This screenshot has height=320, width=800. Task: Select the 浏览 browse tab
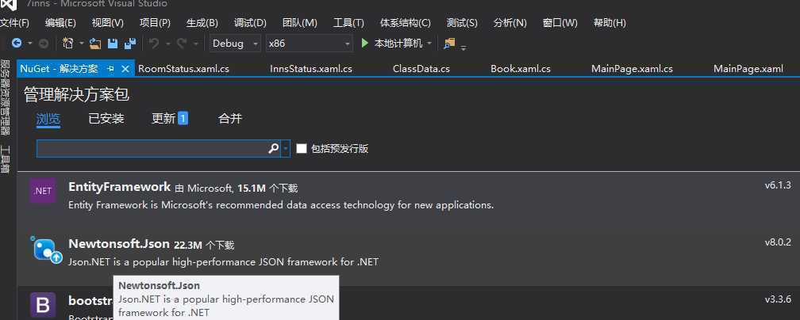coord(48,119)
